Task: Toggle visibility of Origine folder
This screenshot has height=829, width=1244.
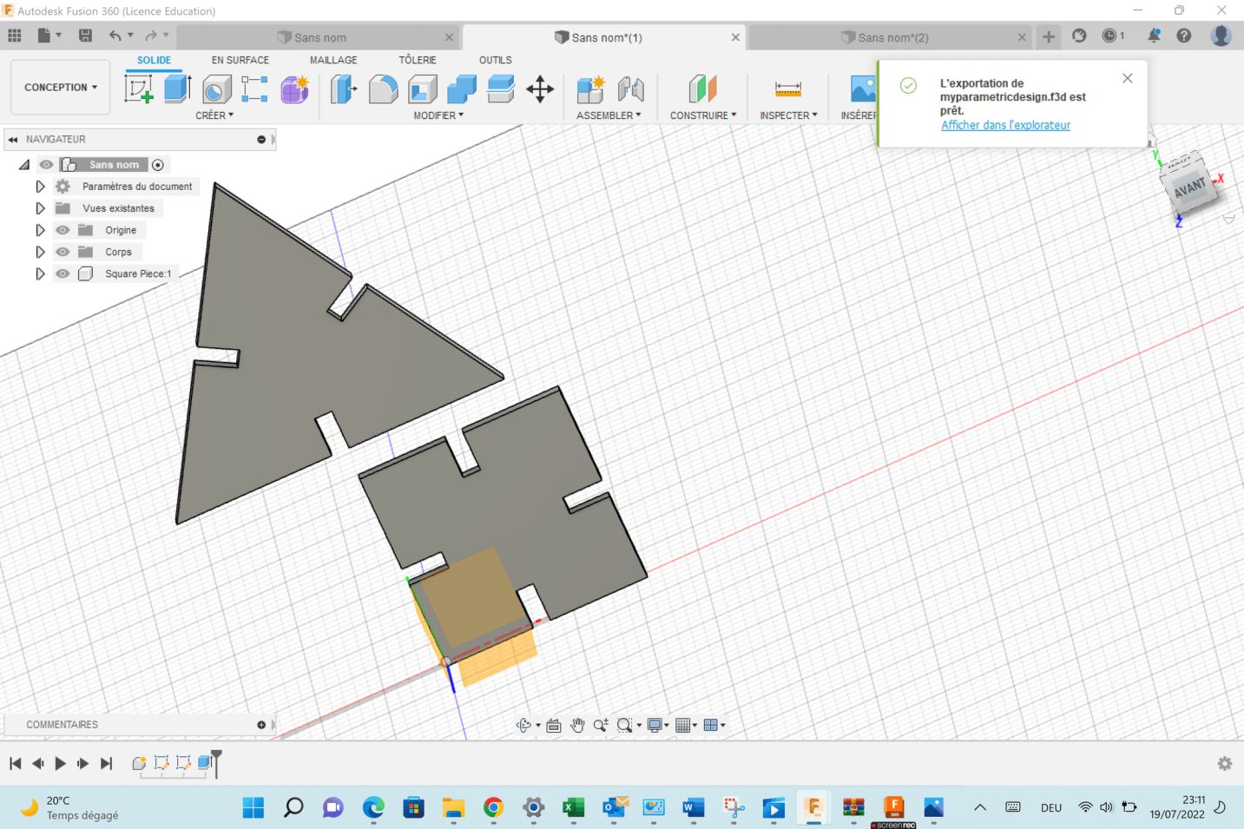Action: pyautogui.click(x=63, y=230)
